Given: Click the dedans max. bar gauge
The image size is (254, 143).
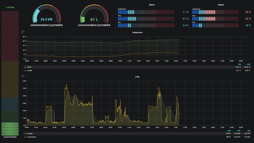Looking at the screenshot, I should (x=215, y=19).
